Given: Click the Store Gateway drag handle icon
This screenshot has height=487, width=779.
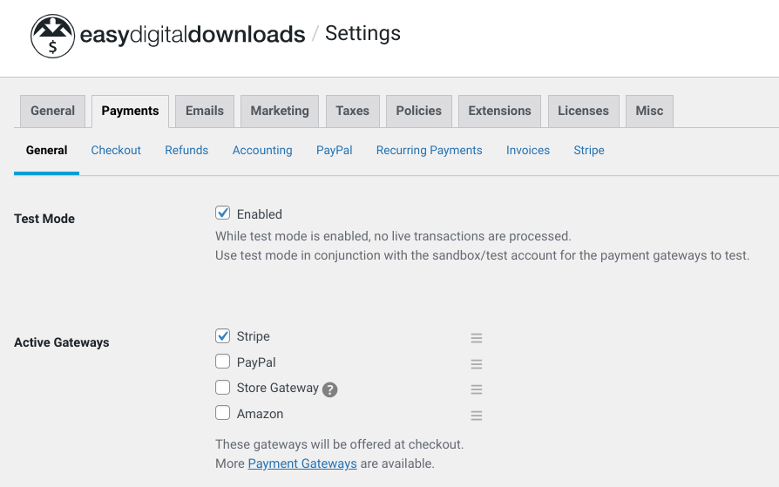Looking at the screenshot, I should click(477, 389).
